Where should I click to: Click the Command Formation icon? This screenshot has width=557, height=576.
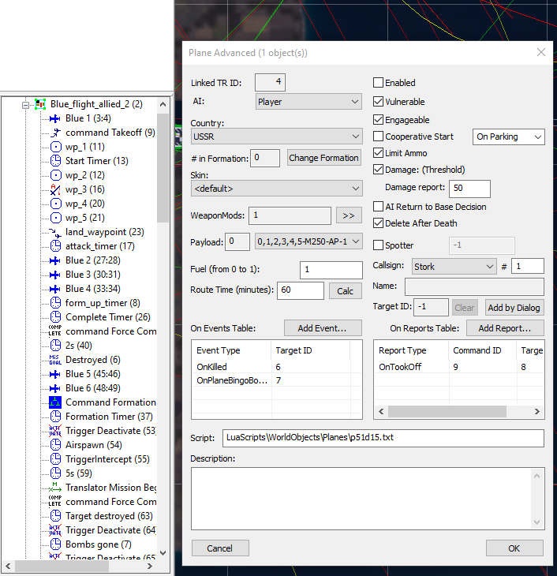[55, 402]
